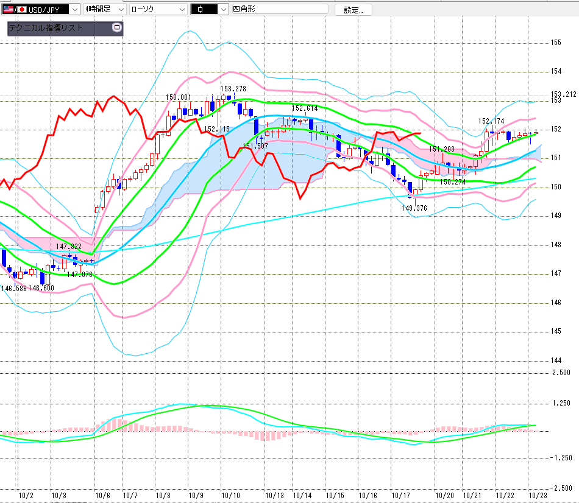The image size is (579, 503).
Task: Click the candlestick icon in style selector
Action: (x=201, y=9)
